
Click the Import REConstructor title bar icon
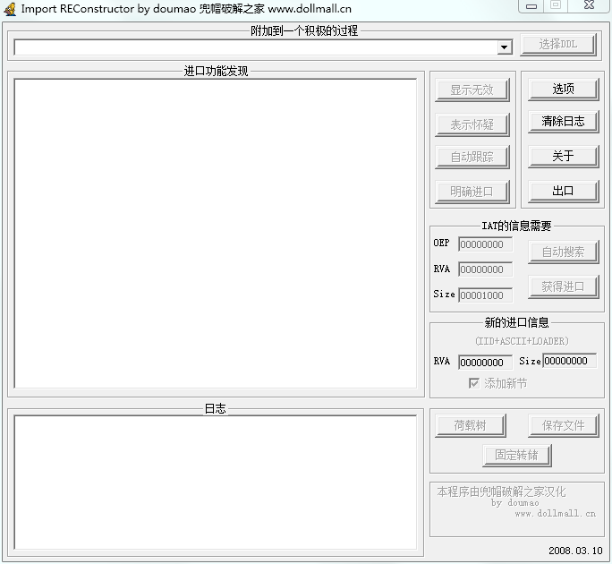pos(10,8)
